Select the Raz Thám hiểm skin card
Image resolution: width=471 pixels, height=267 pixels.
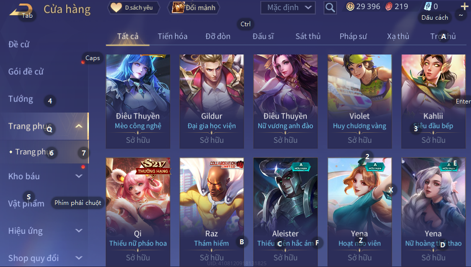click(211, 212)
